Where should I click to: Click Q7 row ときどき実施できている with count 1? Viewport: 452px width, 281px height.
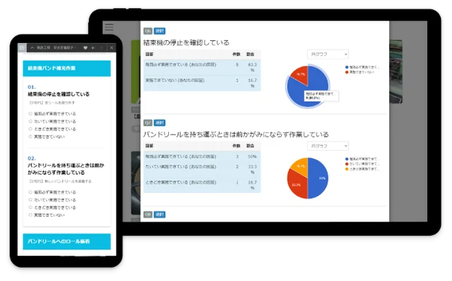tap(202, 185)
